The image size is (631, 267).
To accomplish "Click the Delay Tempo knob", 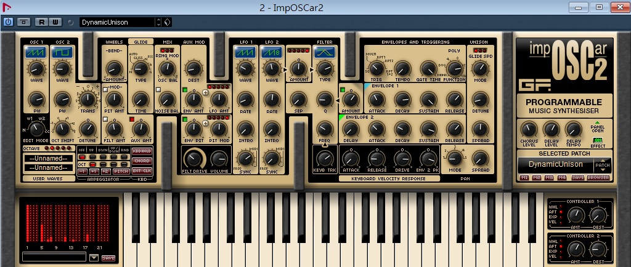I will point(572,129).
